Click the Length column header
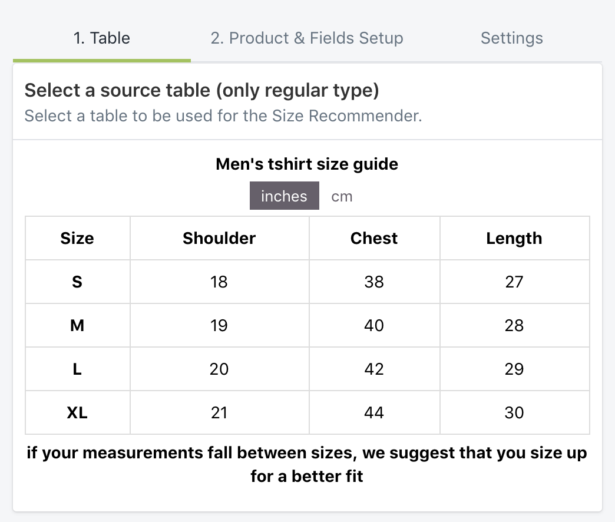The width and height of the screenshot is (615, 522). point(514,238)
